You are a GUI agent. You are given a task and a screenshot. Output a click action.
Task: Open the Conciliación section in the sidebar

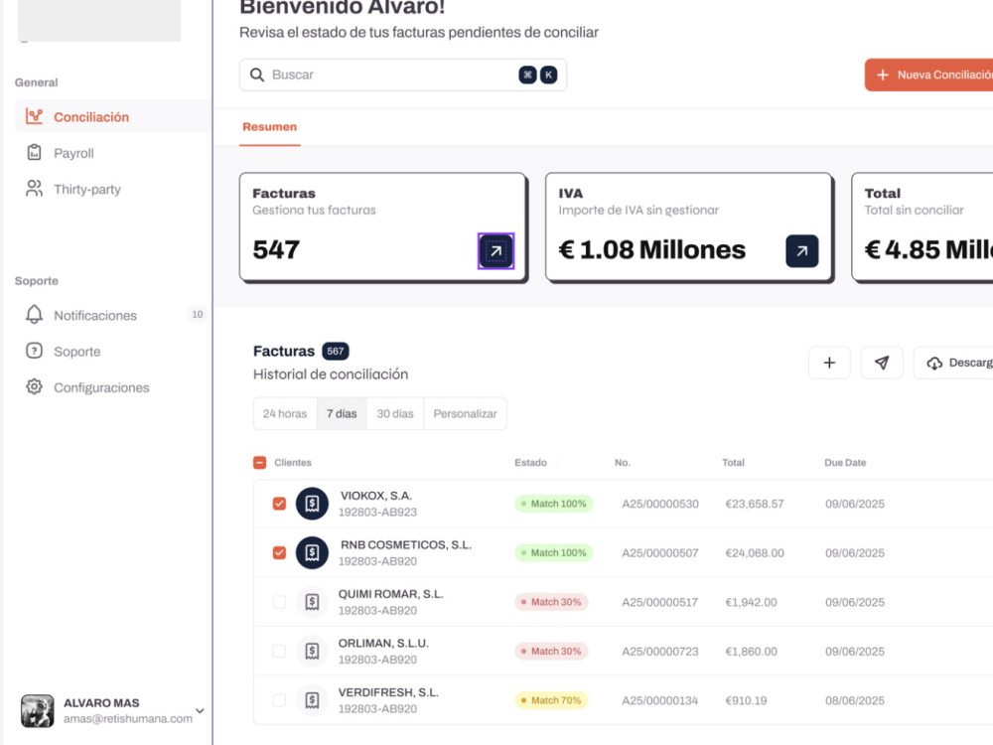pos(113,116)
